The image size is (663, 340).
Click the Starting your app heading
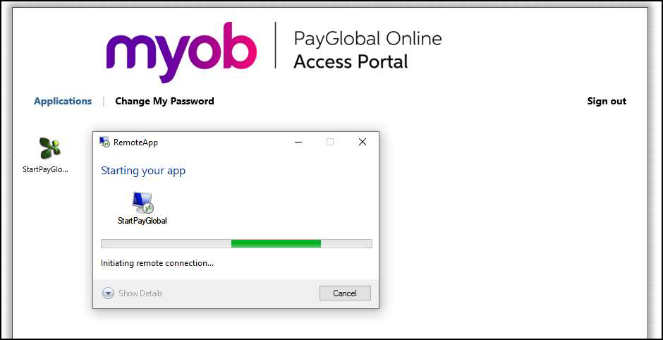click(x=143, y=171)
